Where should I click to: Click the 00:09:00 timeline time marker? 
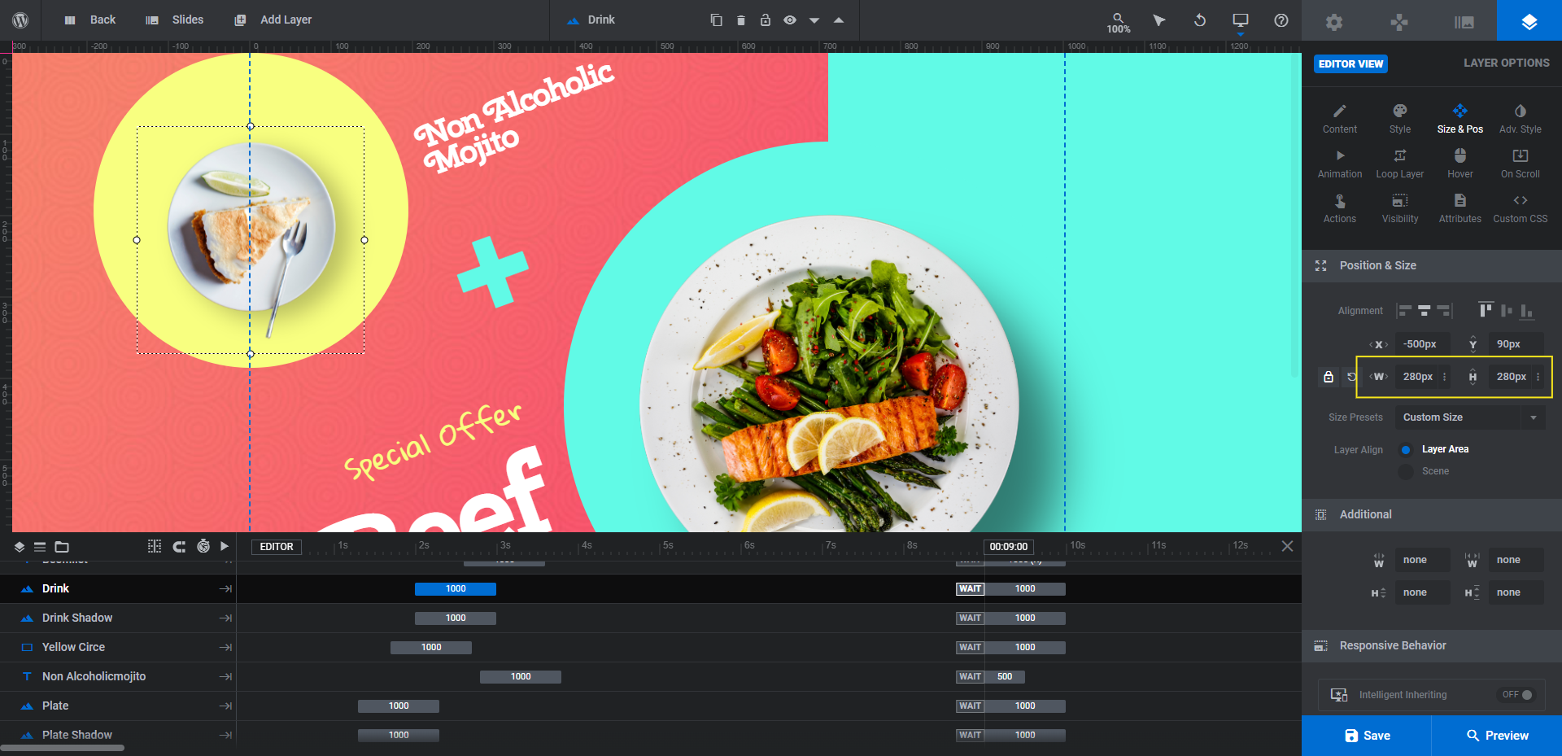[1009, 546]
